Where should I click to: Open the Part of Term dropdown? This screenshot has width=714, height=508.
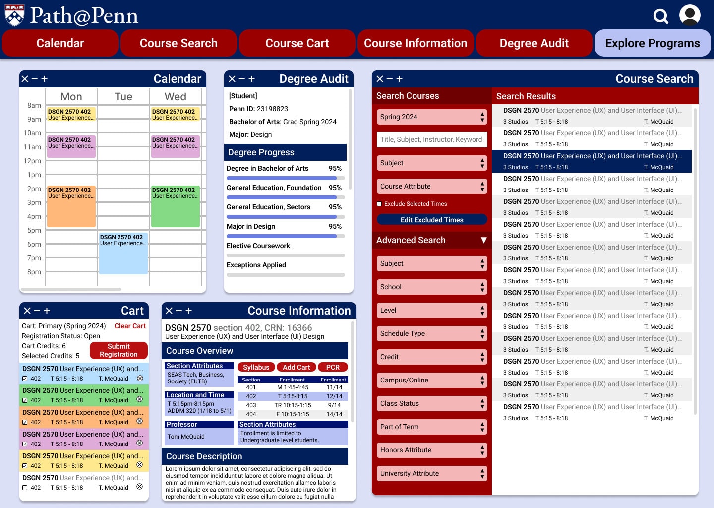coord(432,427)
